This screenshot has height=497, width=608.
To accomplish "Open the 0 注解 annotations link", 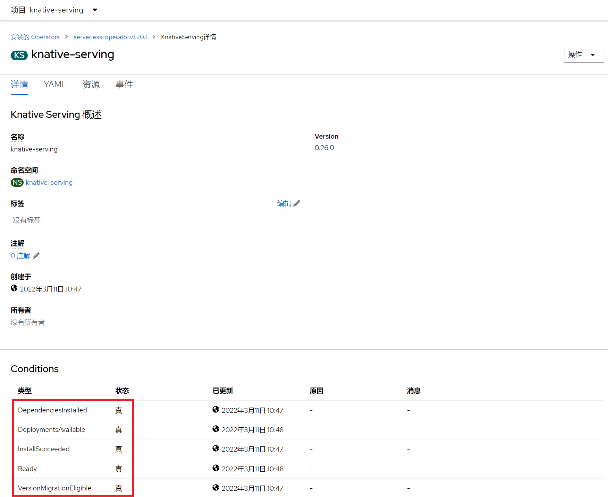I will pos(20,256).
